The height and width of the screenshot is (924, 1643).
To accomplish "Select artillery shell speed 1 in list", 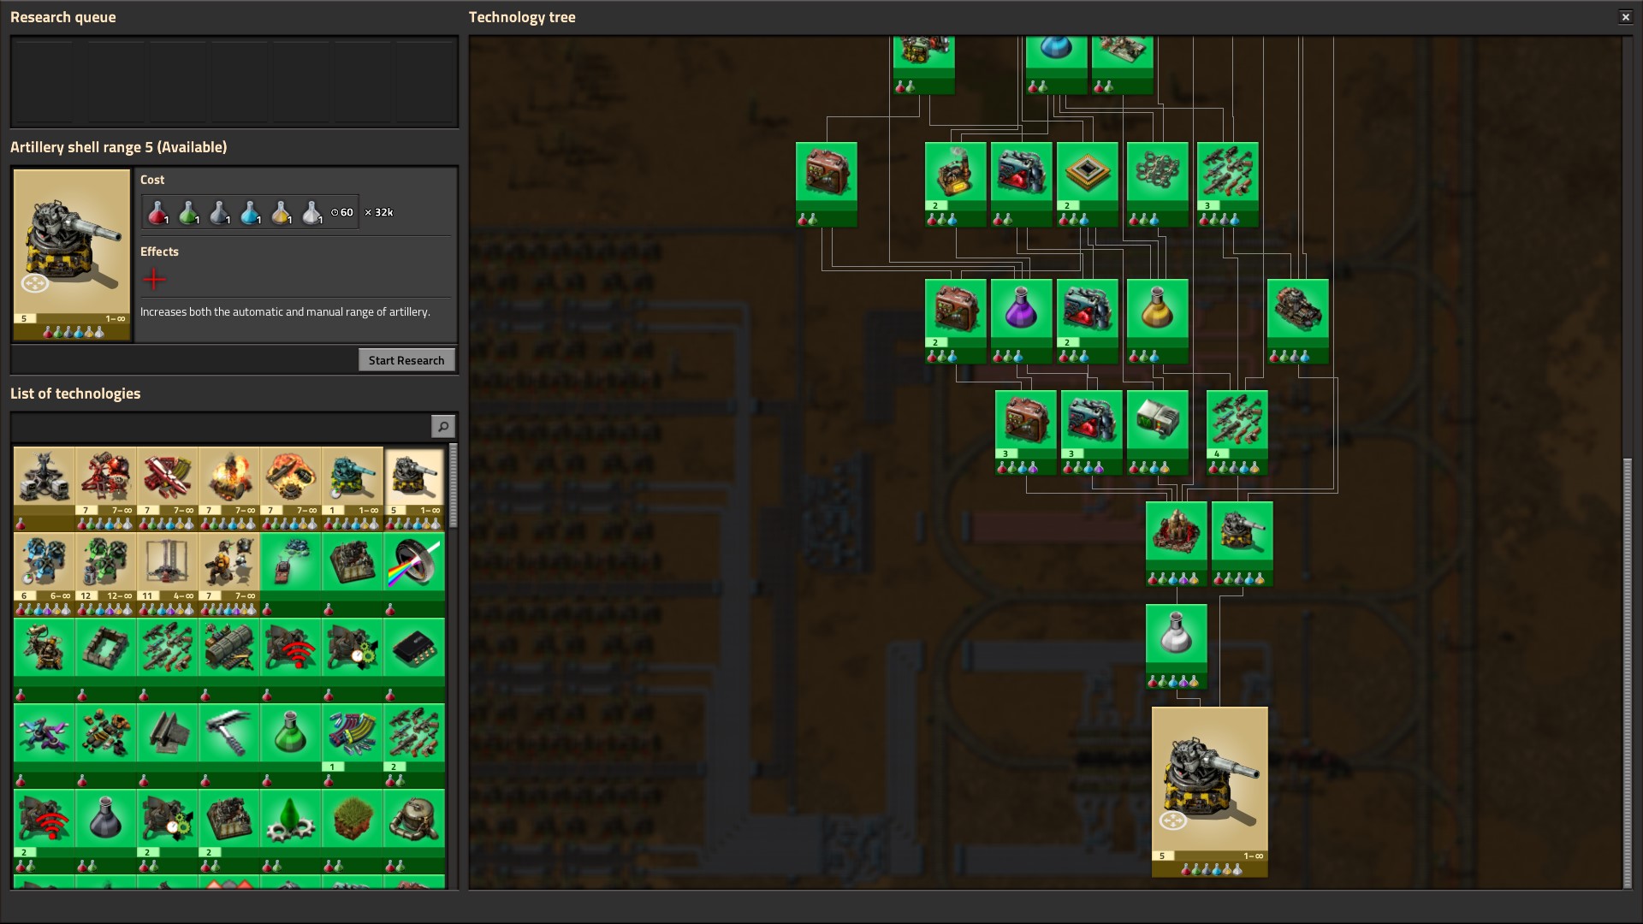I will (353, 488).
